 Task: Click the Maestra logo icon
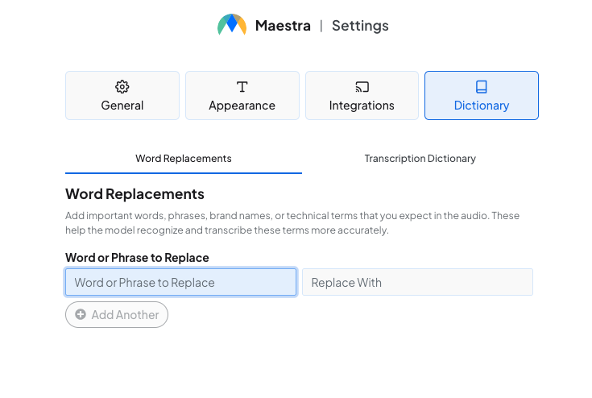point(231,25)
